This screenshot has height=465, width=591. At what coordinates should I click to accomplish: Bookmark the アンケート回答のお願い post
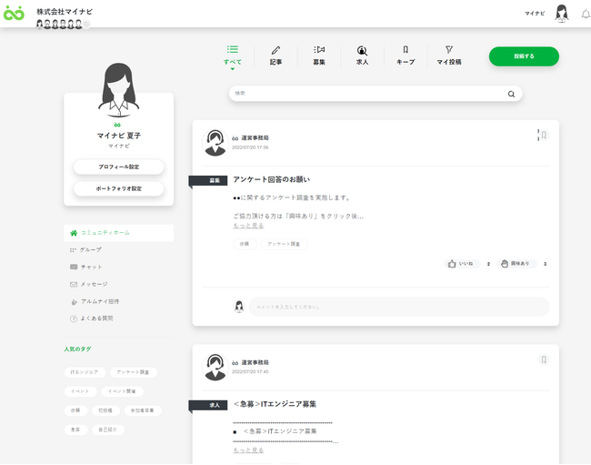[544, 136]
